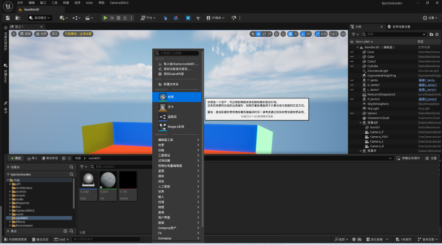Toggle the world coordinate globe icon
This screenshot has height=245, width=442.
(276, 34)
